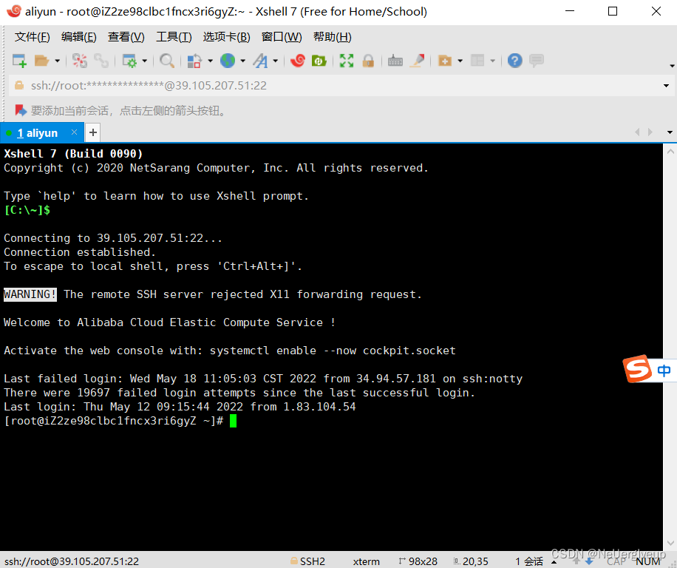Viewport: 677px width, 568px height.
Task: Click the 1 会话 session counter in status bar
Action: pyautogui.click(x=528, y=561)
